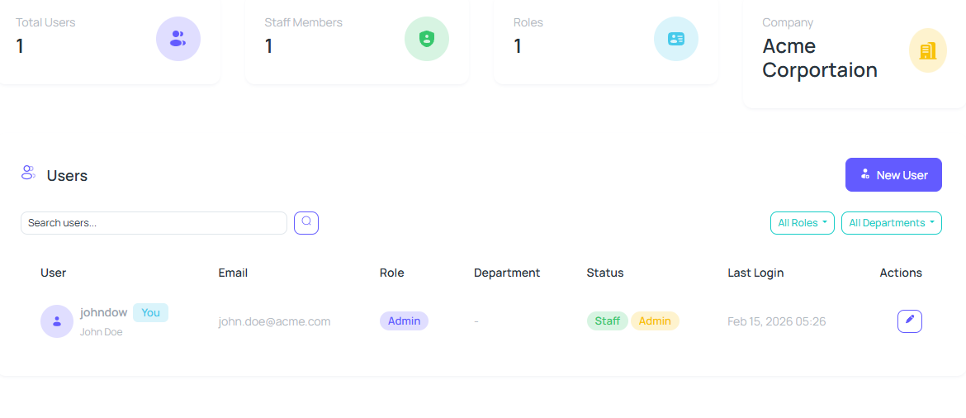This screenshot has width=966, height=418.
Task: Click the Company building icon
Action: click(x=927, y=50)
